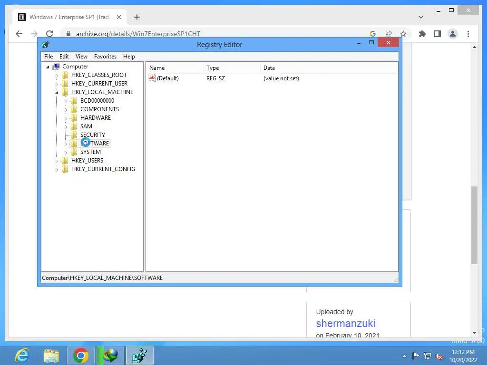Screen dimensions: 487x365
Task: Click the COMPONENTS folder icon
Action: click(x=74, y=109)
